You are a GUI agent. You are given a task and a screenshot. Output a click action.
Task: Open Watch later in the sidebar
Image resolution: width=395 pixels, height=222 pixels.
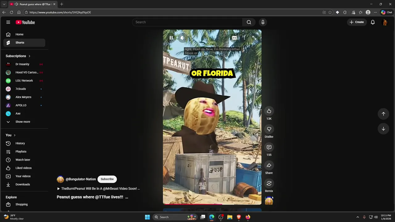click(x=24, y=160)
